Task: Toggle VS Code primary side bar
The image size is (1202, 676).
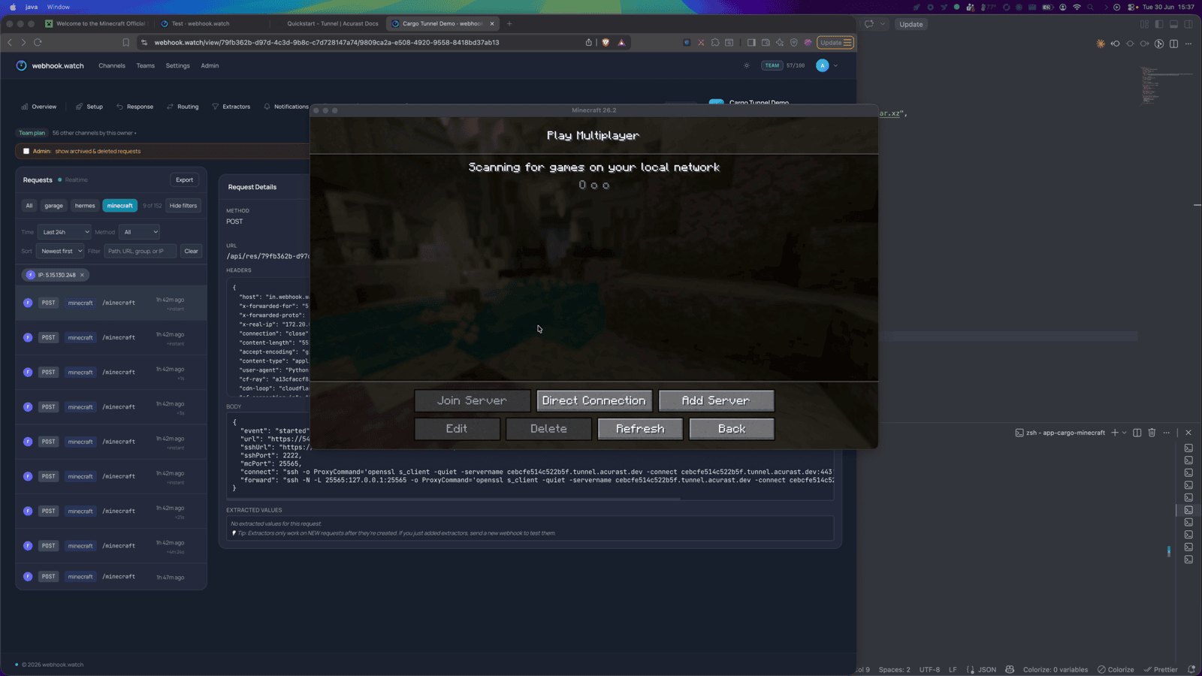Action: pyautogui.click(x=1159, y=24)
